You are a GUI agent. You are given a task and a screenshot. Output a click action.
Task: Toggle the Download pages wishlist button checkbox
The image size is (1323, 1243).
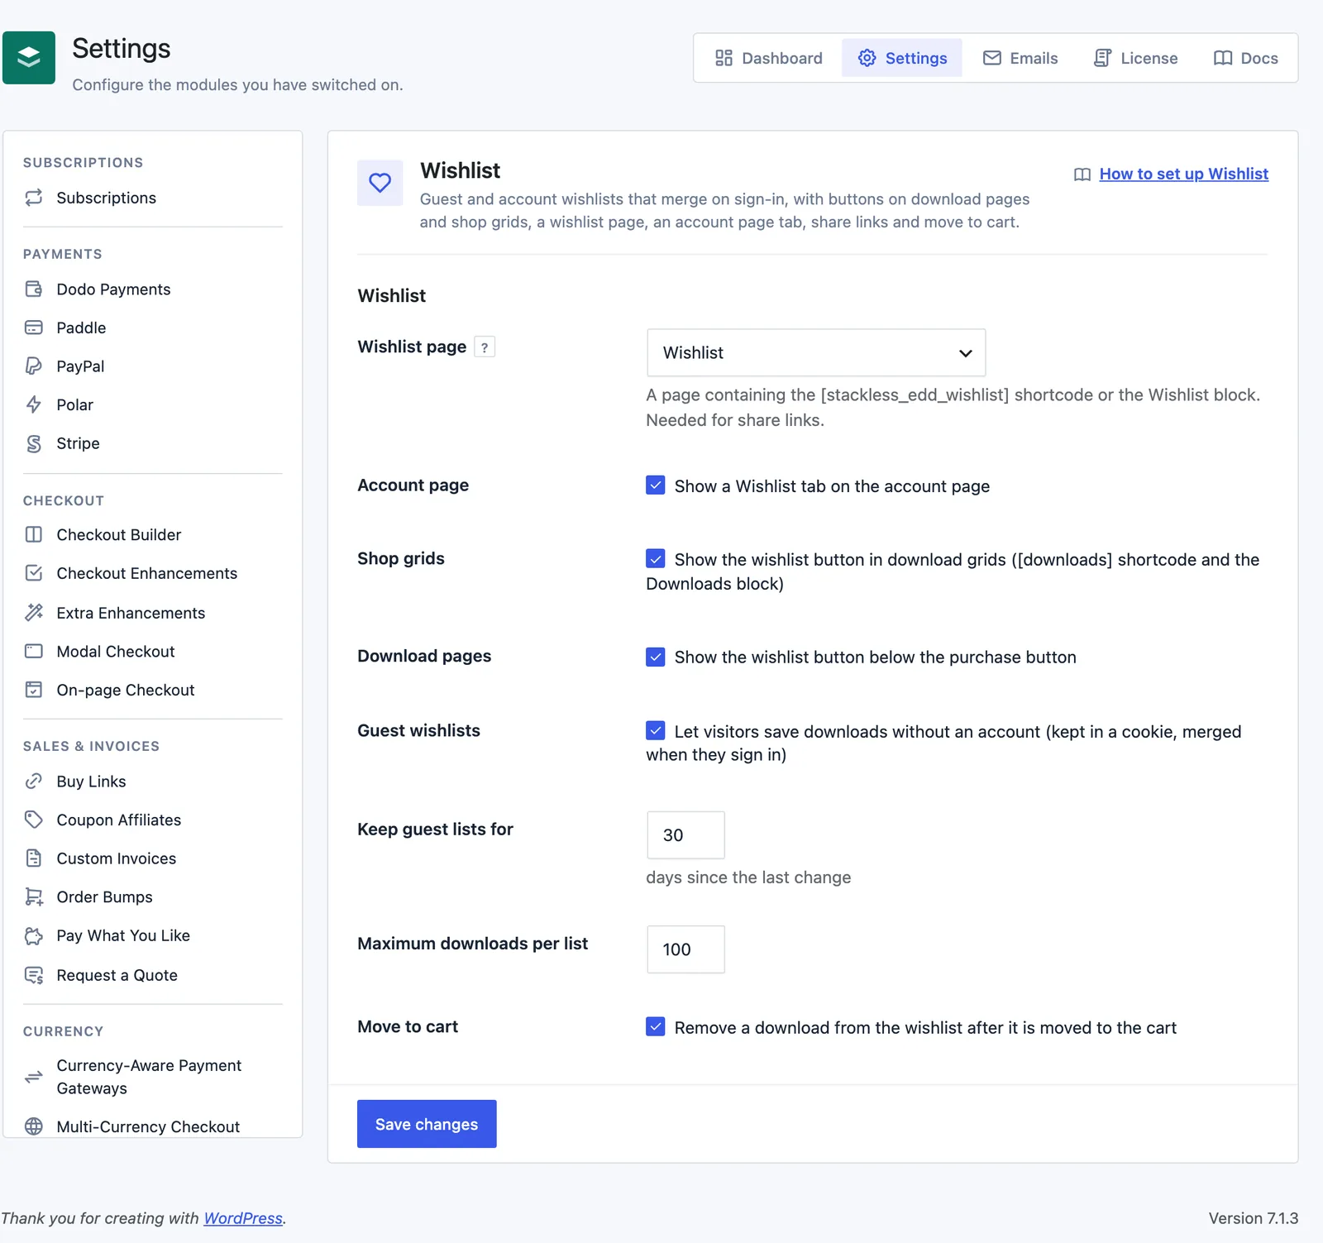656,657
